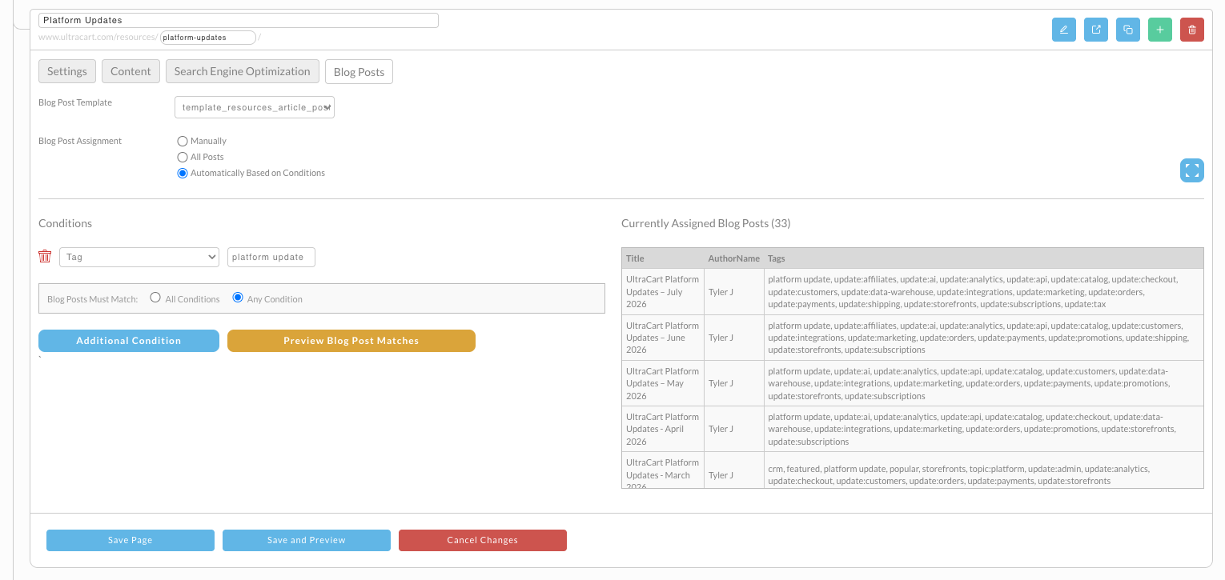The width and height of the screenshot is (1225, 580).
Task: Click the Additional Condition button
Action: 129,341
